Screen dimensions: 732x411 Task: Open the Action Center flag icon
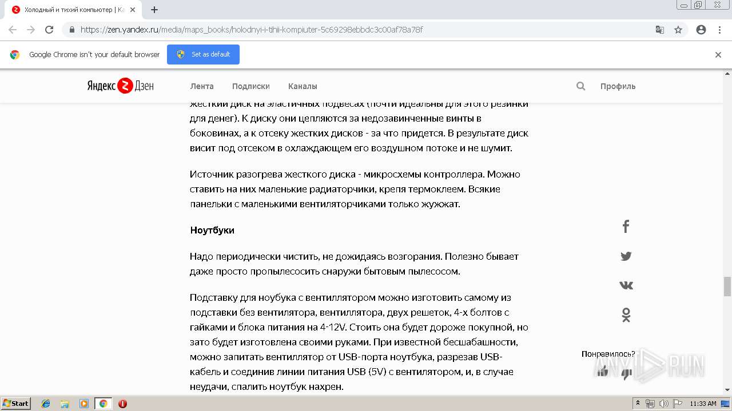click(677, 404)
